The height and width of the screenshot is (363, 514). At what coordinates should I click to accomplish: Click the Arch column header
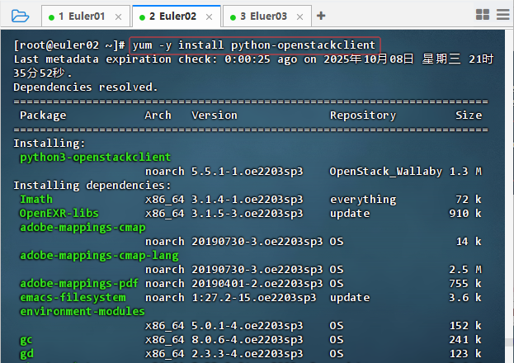158,115
